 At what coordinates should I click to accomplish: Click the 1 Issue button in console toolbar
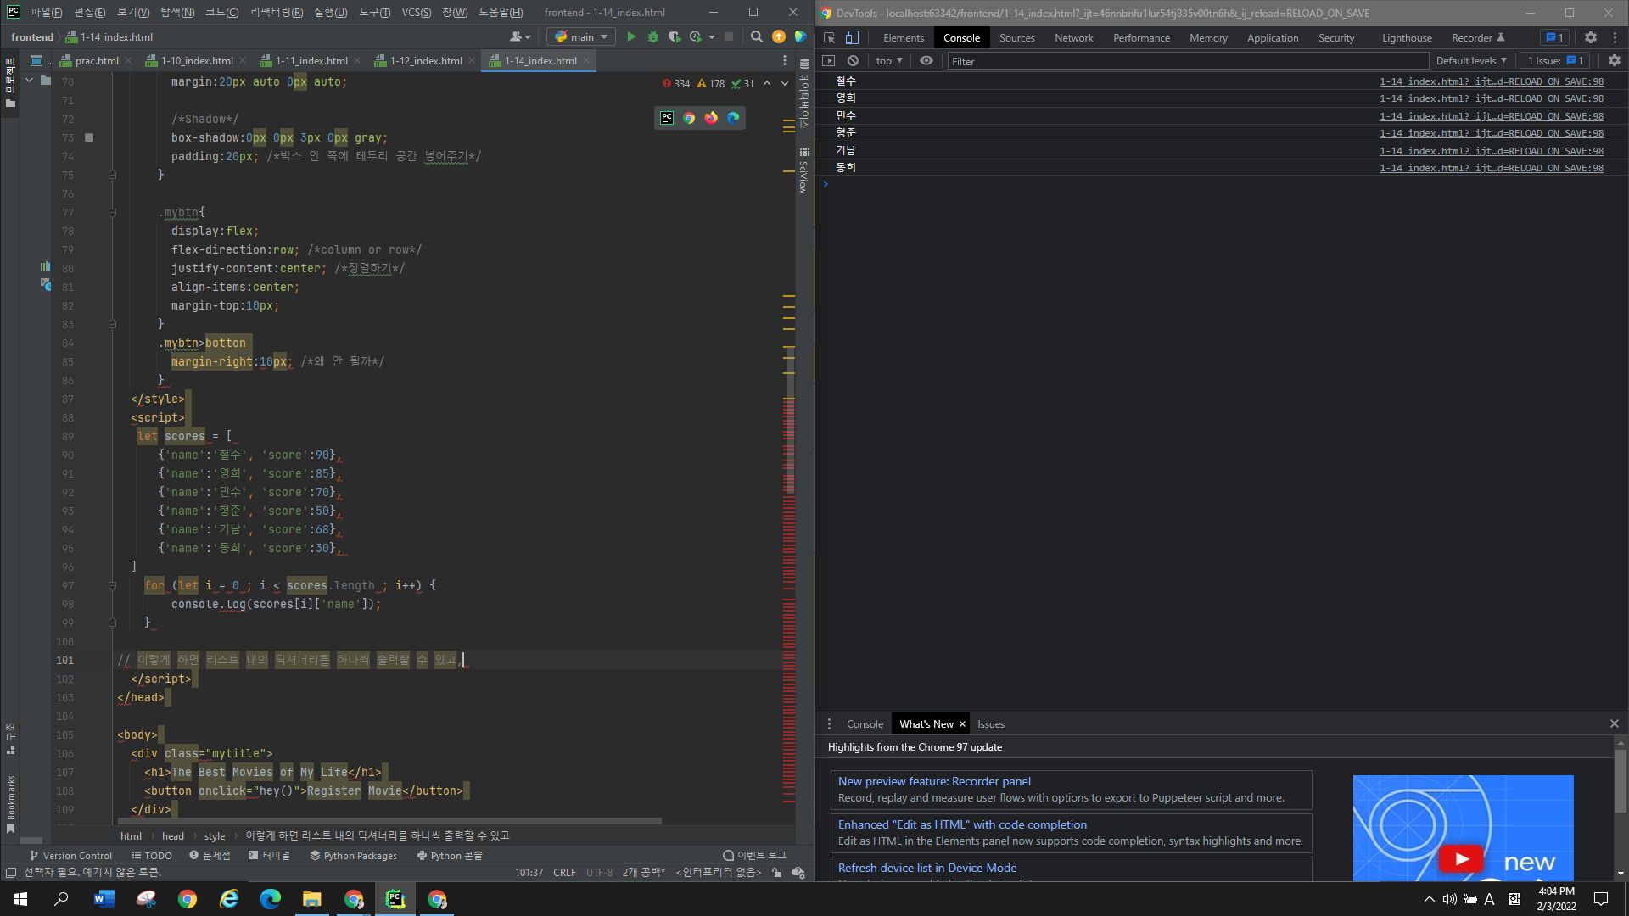click(x=1555, y=61)
